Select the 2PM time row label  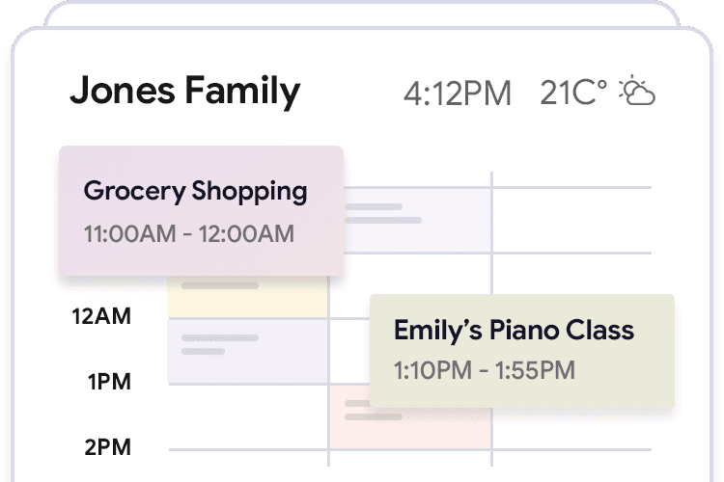(x=107, y=447)
